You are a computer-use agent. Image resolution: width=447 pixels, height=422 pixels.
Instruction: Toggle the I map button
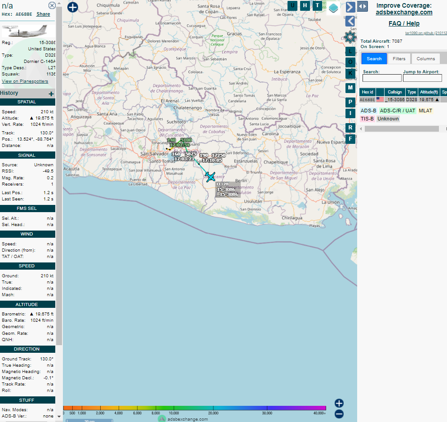point(350,113)
